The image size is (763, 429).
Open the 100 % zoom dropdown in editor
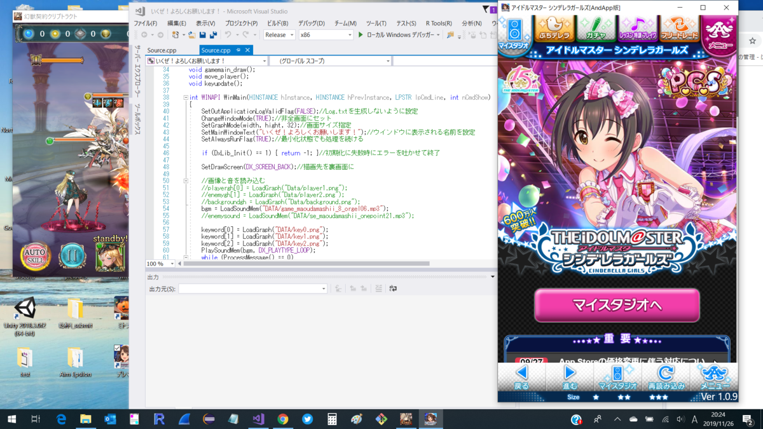(x=160, y=263)
